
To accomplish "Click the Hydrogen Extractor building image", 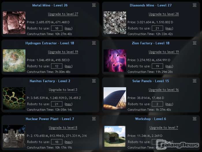I will (x=14, y=61).
